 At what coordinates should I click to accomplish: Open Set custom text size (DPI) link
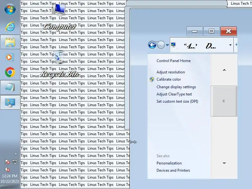(x=177, y=101)
